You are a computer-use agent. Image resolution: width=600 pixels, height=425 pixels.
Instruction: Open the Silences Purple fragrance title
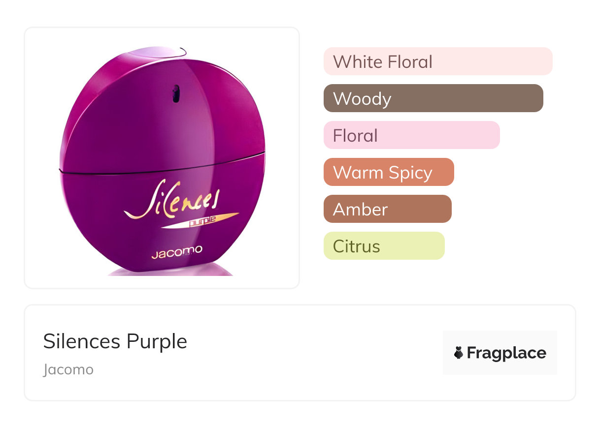115,341
